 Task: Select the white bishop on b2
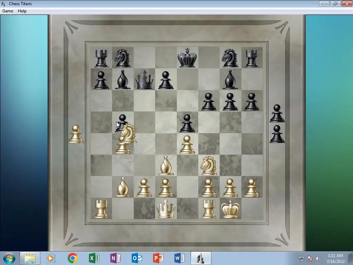123,187
